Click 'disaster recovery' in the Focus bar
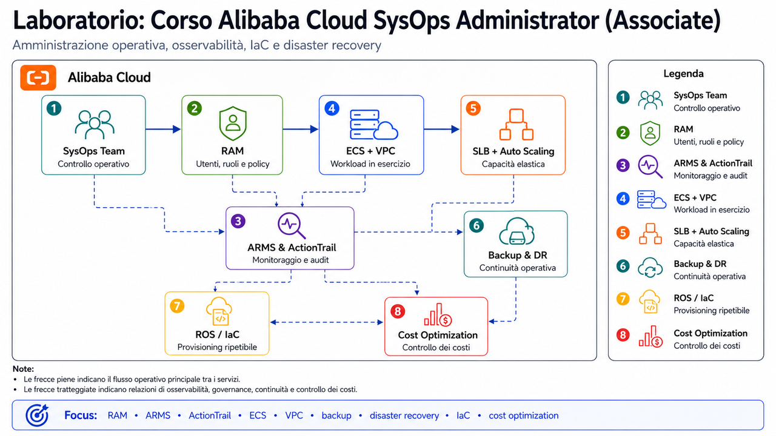 404,415
